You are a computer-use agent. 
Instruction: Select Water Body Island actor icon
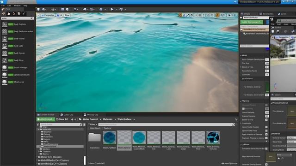coord(5,39)
